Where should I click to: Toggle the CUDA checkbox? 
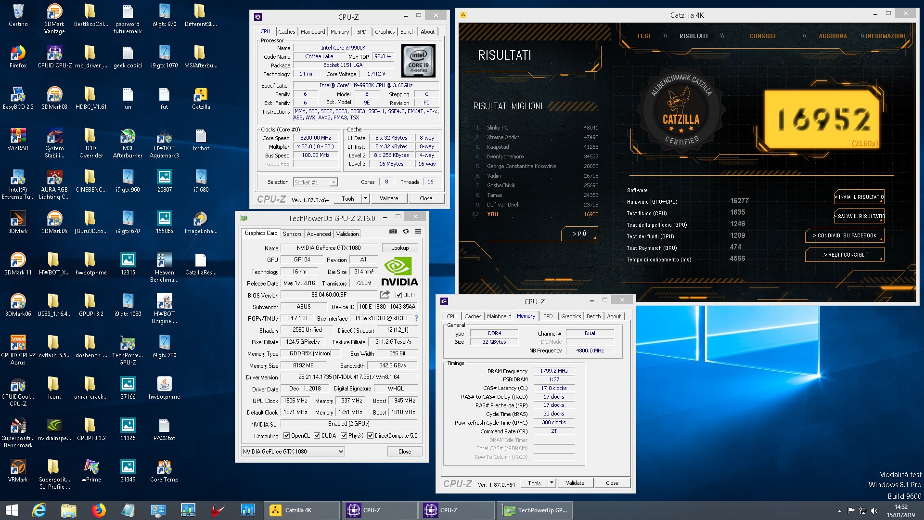tap(317, 436)
